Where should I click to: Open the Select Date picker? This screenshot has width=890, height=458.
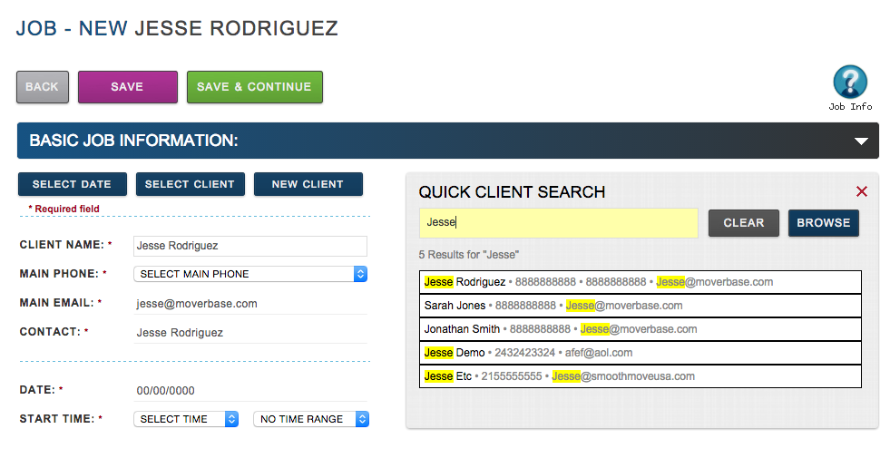click(72, 184)
